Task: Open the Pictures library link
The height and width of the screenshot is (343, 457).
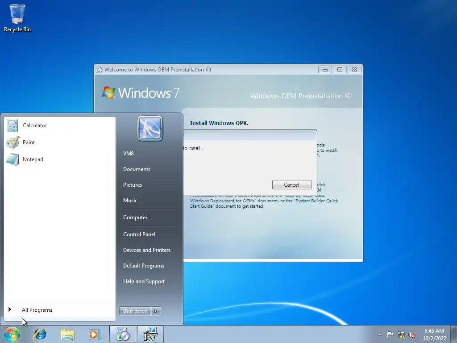Action: pyautogui.click(x=132, y=185)
